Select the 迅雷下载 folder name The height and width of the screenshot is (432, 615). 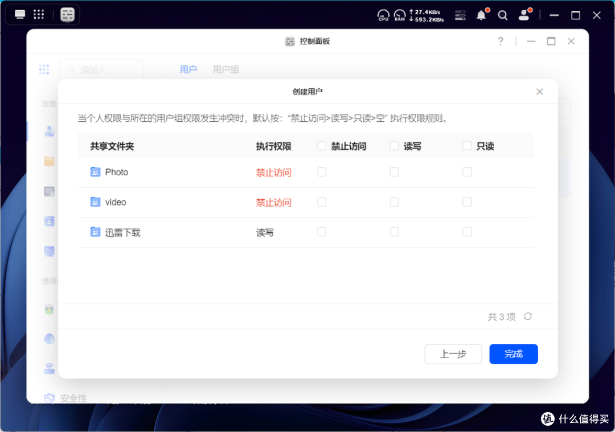coord(123,232)
